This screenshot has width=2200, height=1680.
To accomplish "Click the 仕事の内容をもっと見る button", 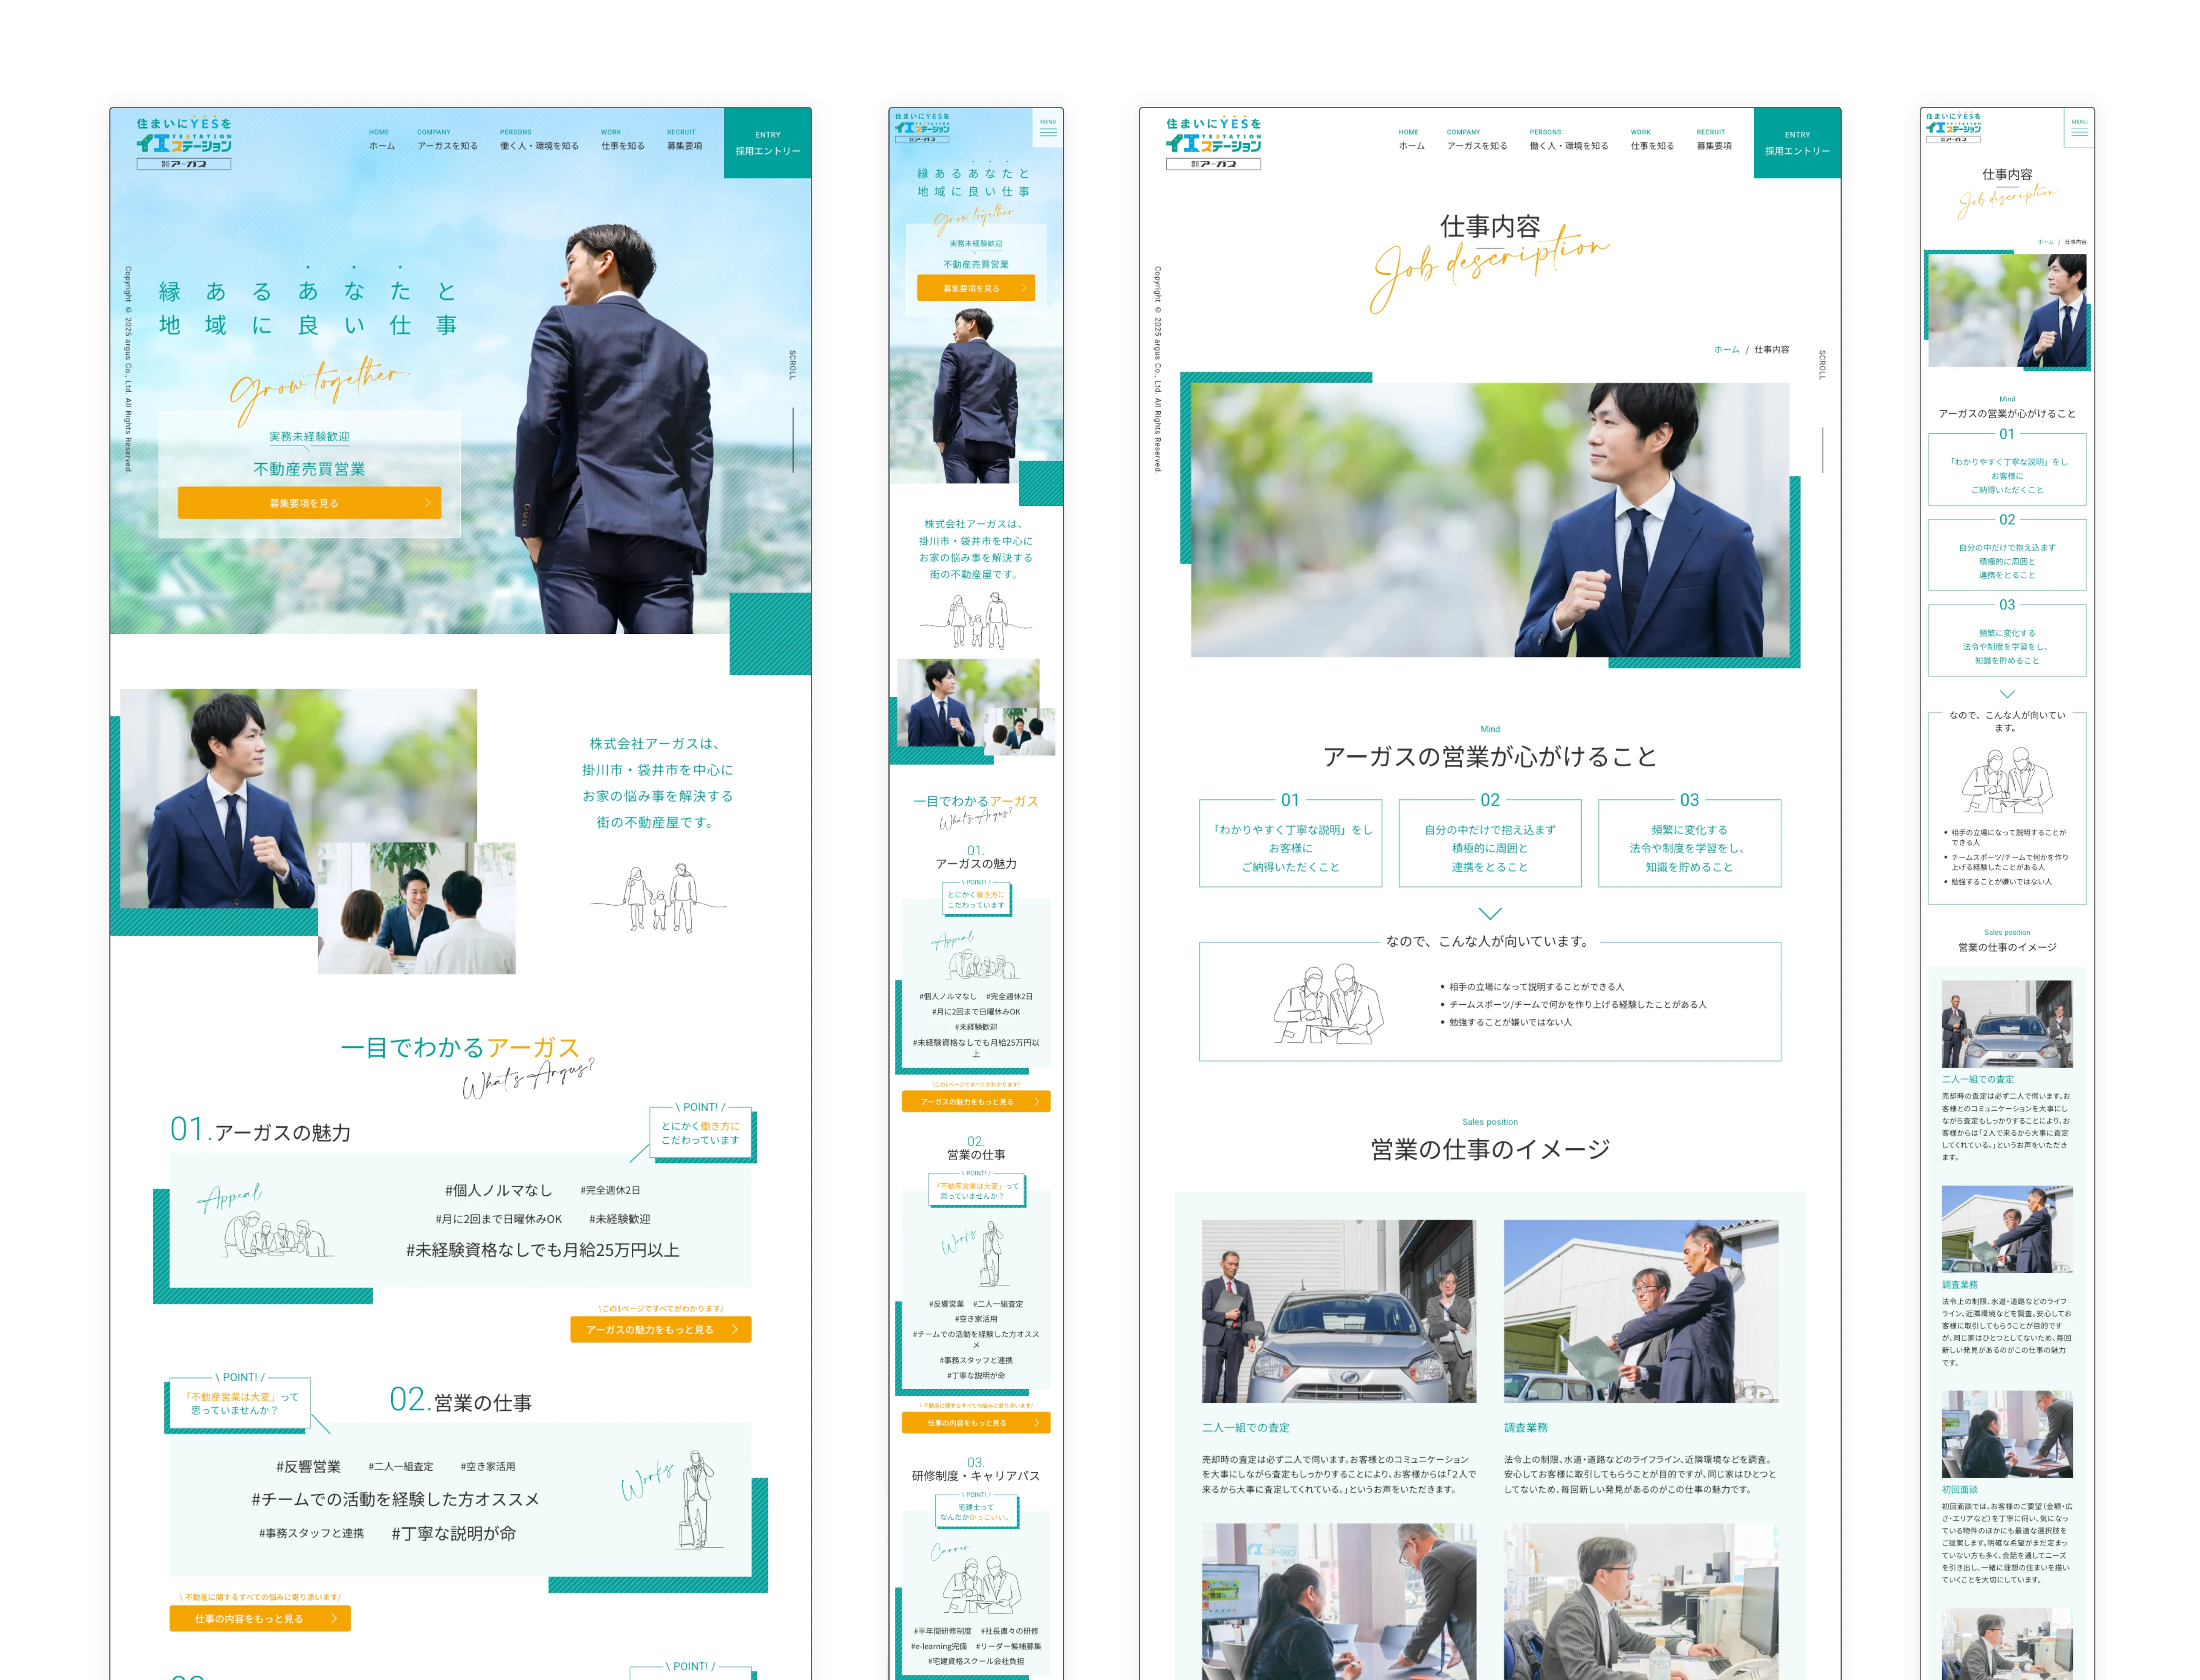I will (x=260, y=1617).
